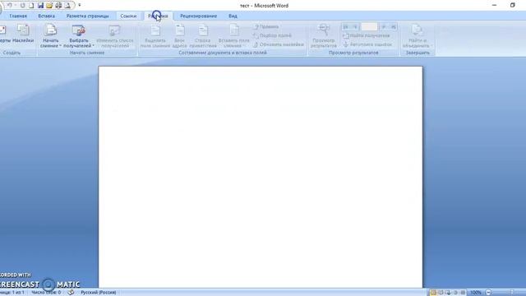526x296 pixels.
Task: Go to the Ссылки tab
Action: click(128, 16)
